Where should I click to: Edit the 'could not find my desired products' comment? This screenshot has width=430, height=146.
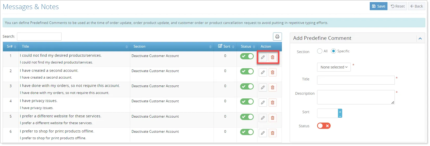pos(263,57)
